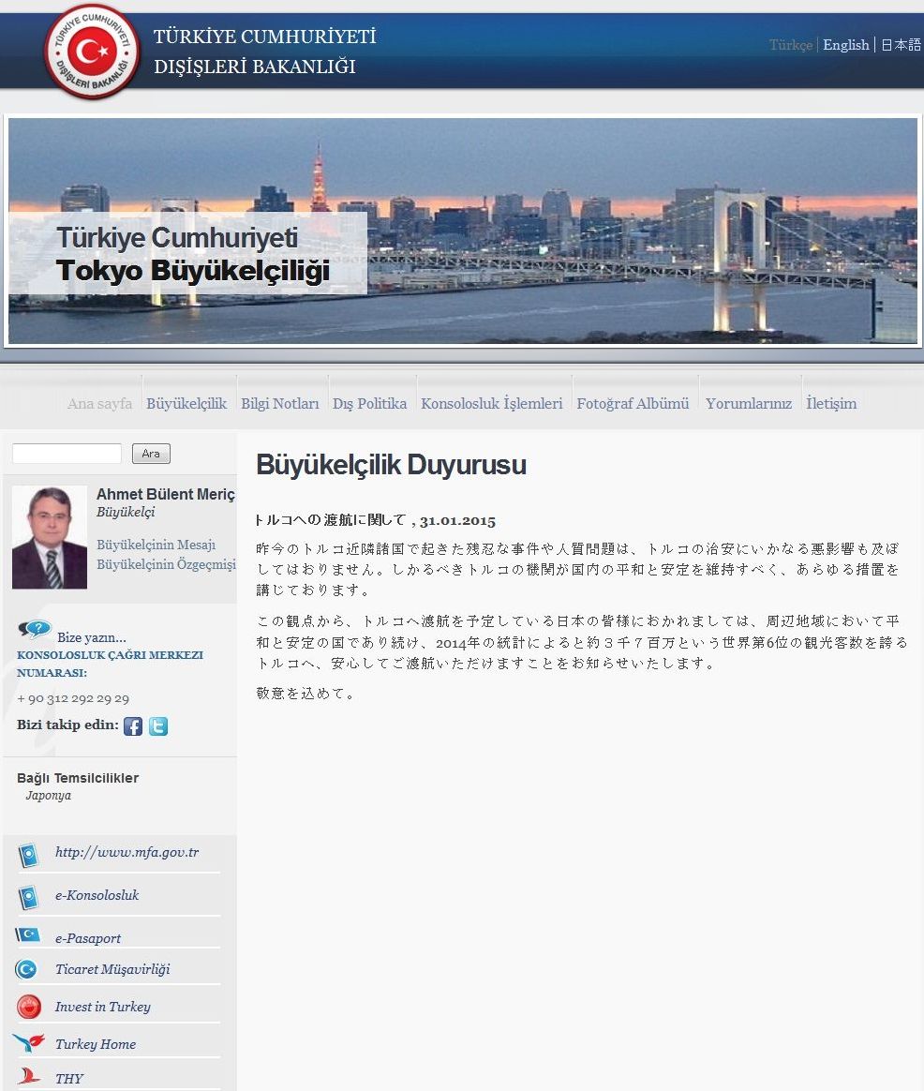Click the Konsolosluk Çağrı Merkezi Numarası heading
Image resolution: width=924 pixels, height=1091 pixels.
[x=110, y=664]
